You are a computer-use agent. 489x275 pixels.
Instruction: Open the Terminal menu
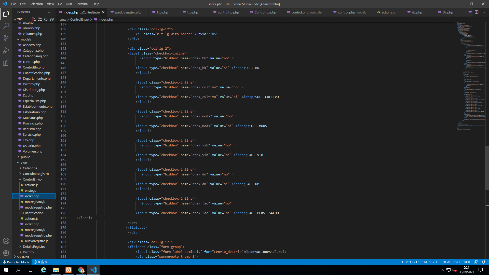coord(82,4)
